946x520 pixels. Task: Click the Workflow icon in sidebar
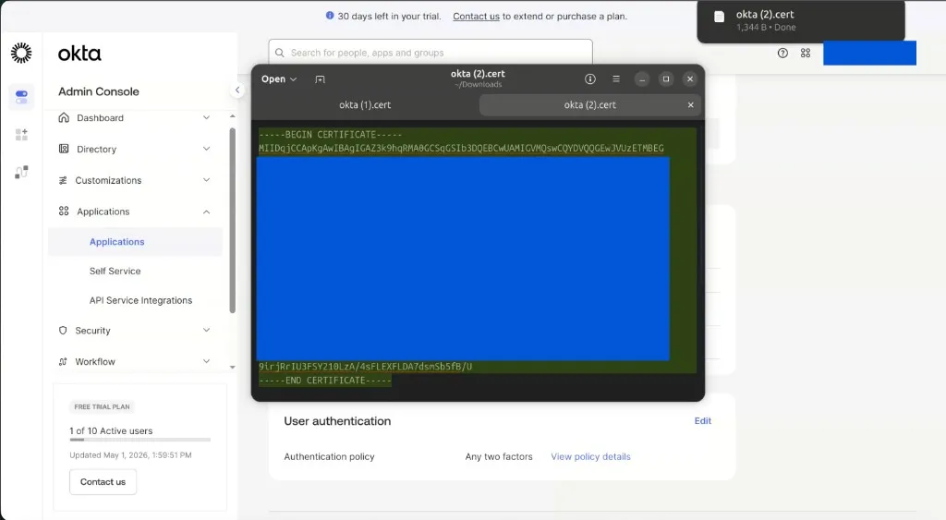63,361
